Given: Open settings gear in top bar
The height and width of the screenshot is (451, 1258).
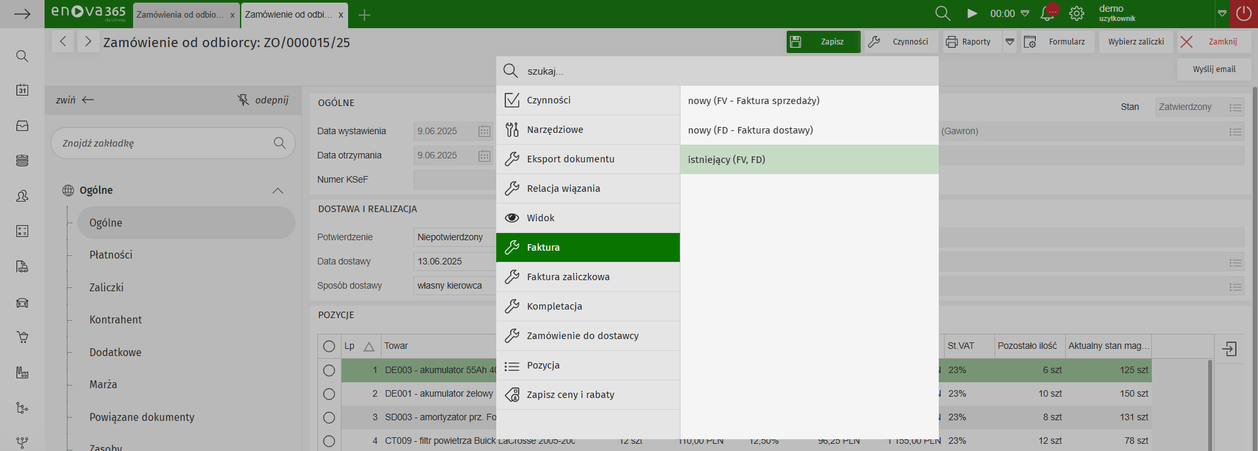Looking at the screenshot, I should click(1076, 14).
